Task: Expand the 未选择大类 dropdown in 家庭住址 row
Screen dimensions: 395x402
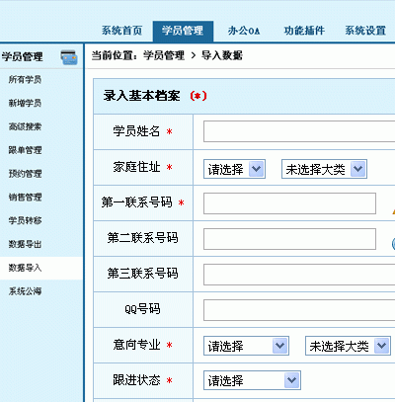Action: coord(324,169)
